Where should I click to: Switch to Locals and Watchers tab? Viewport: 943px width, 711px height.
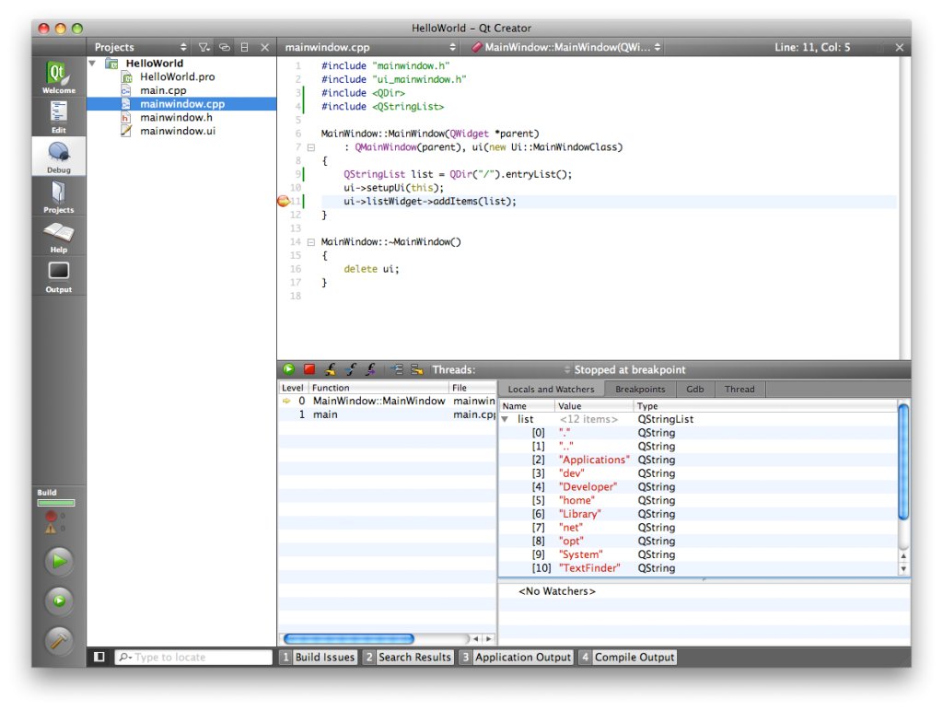click(x=551, y=390)
